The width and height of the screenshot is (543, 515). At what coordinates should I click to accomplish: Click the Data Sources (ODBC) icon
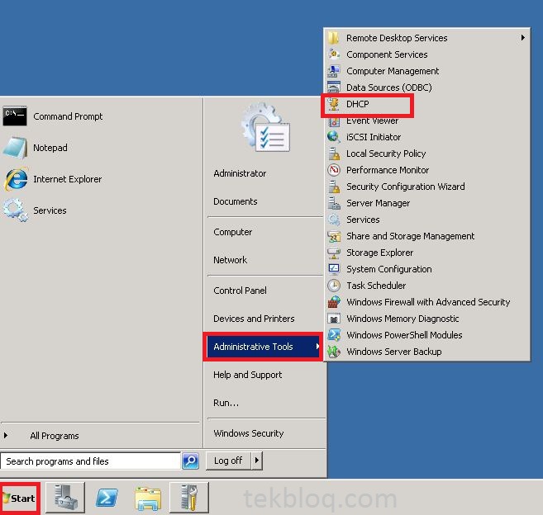[x=334, y=87]
